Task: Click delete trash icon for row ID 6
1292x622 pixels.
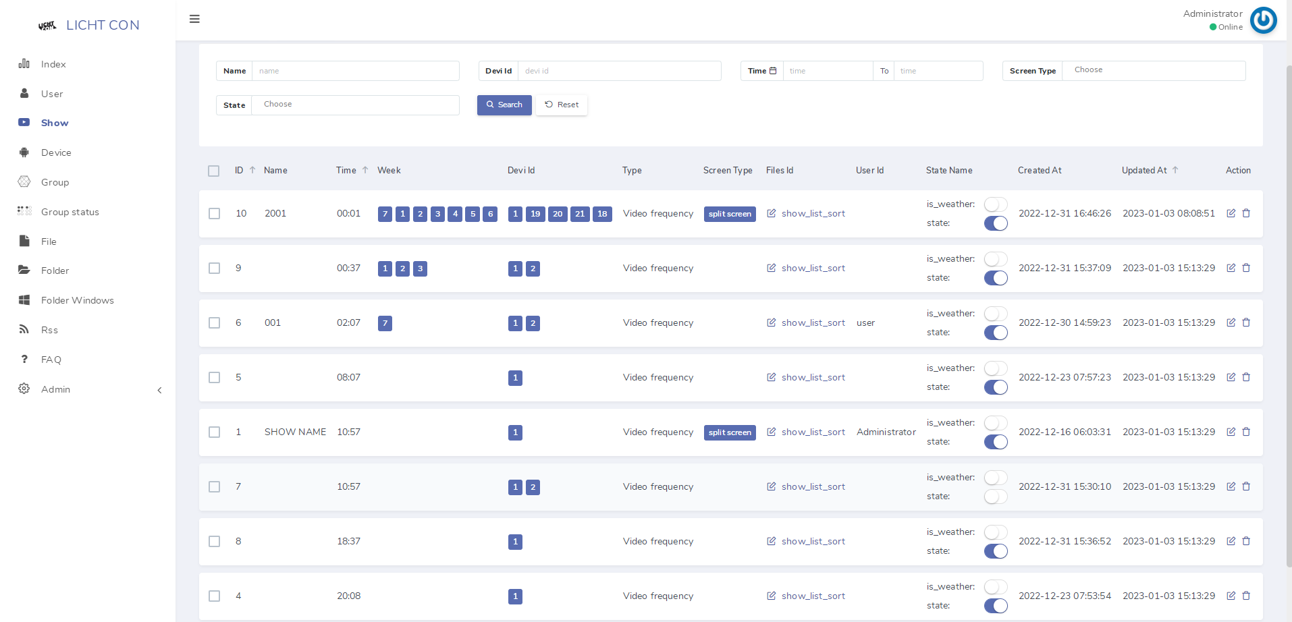Action: [x=1246, y=322]
